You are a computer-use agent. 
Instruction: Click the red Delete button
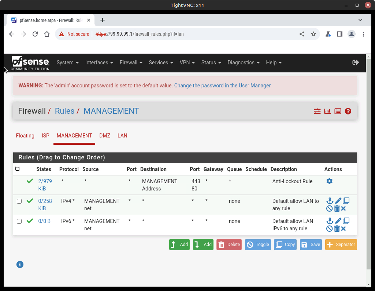229,245
